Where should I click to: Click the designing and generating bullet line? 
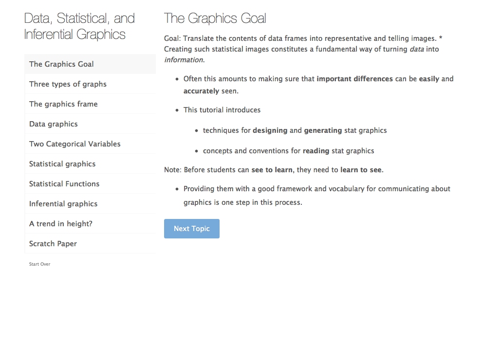pos(295,130)
